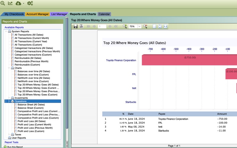Select Balances over time (Custom) chart
This screenshot has height=148, width=237.
click(x=33, y=75)
